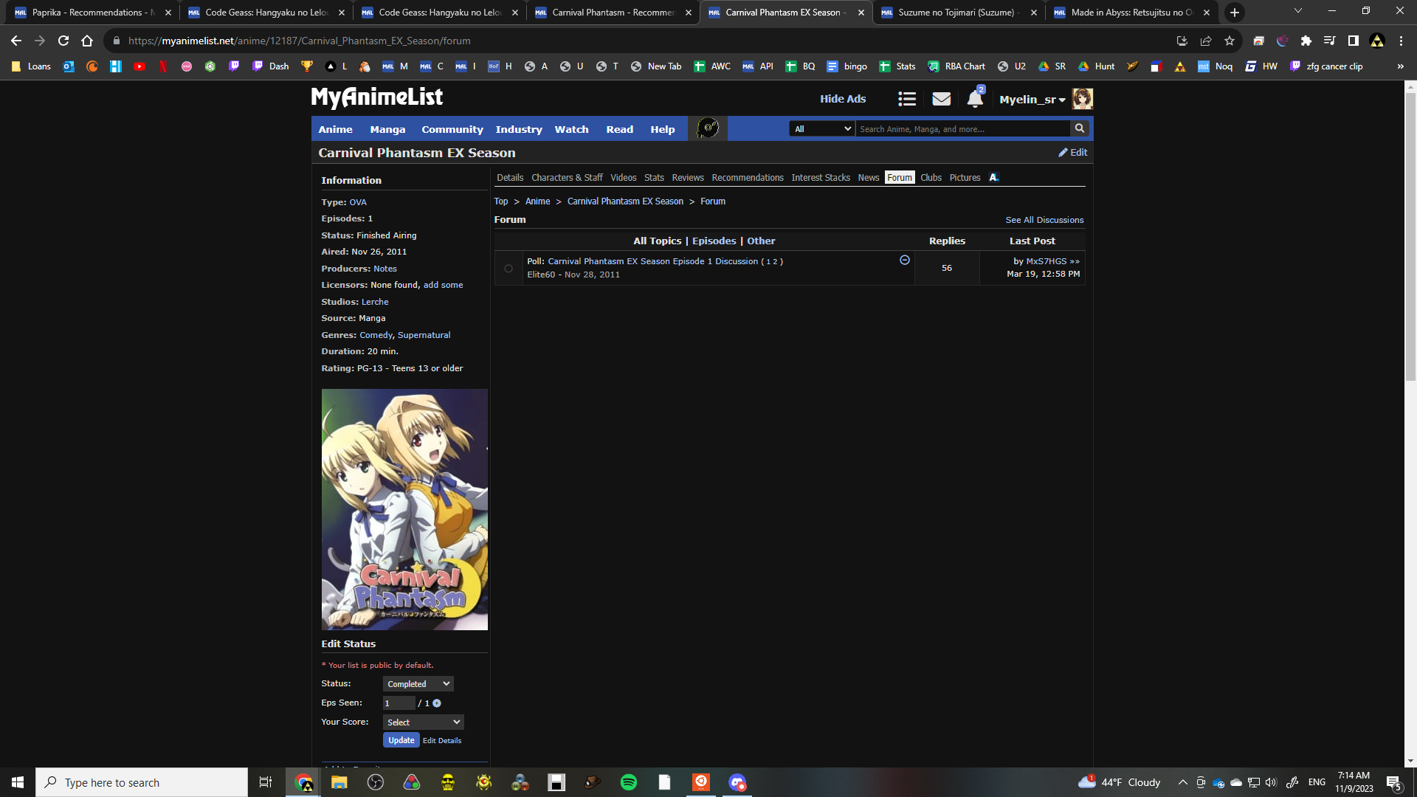Click the Update button
1417x797 pixels.
pyautogui.click(x=401, y=740)
